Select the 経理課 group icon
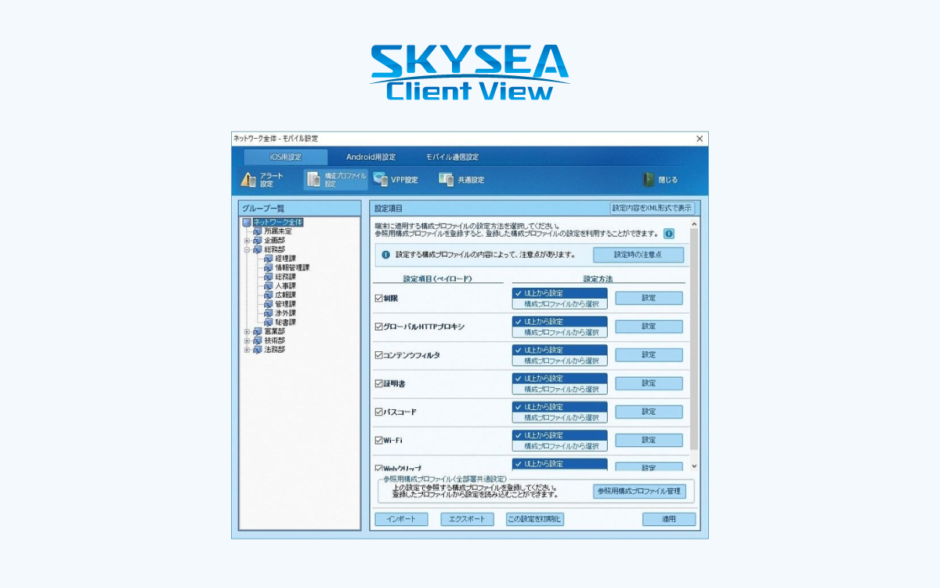This screenshot has height=588, width=940. 269,259
